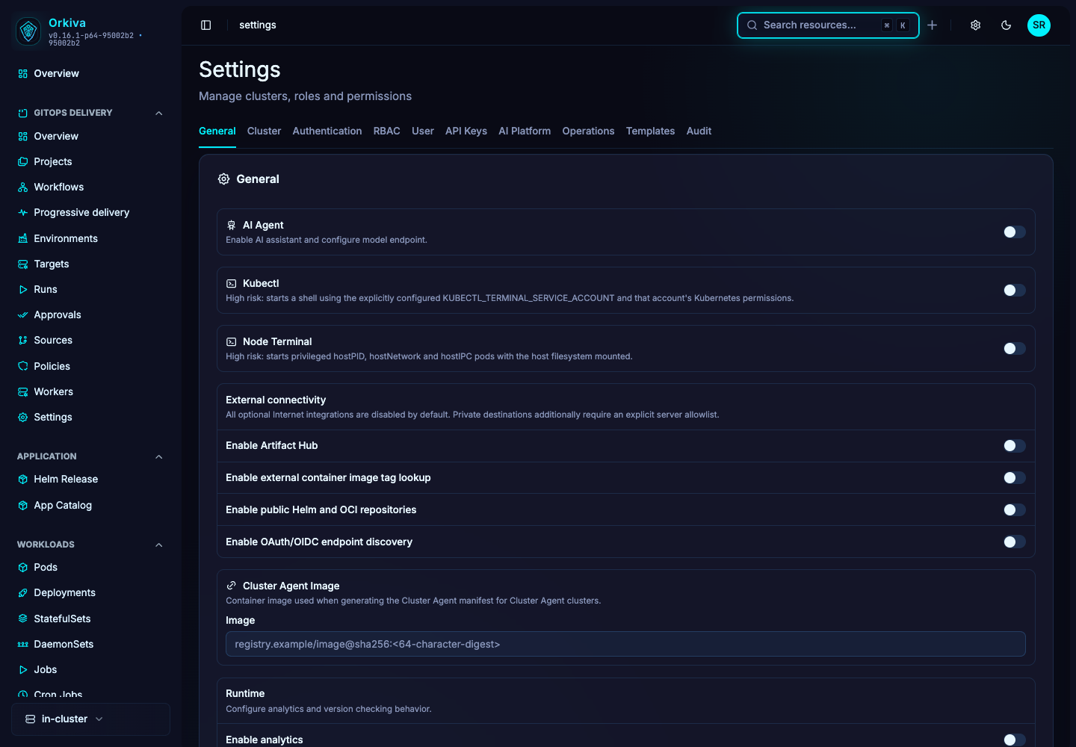This screenshot has height=747, width=1076.
Task: Turn on the Node Terminal switch
Action: point(1014,349)
